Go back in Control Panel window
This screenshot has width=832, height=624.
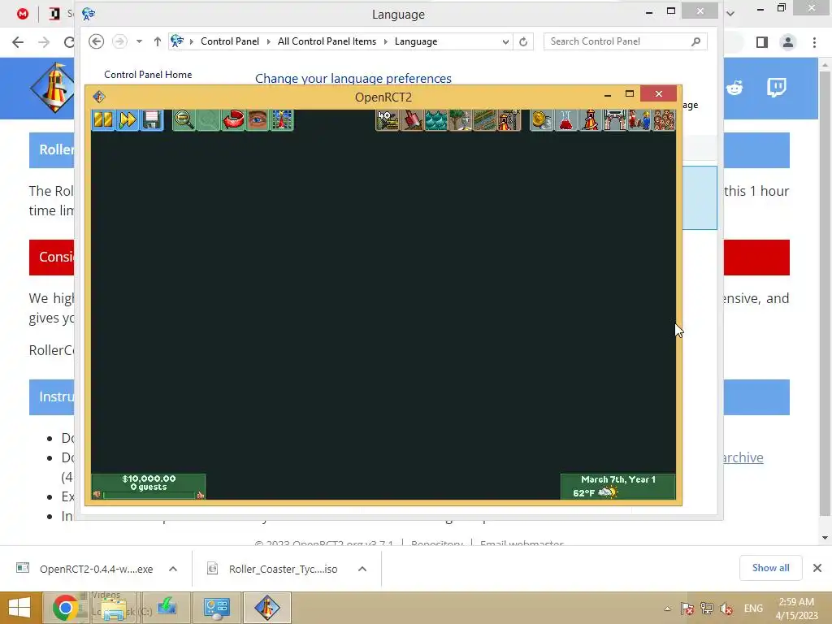[x=96, y=41]
